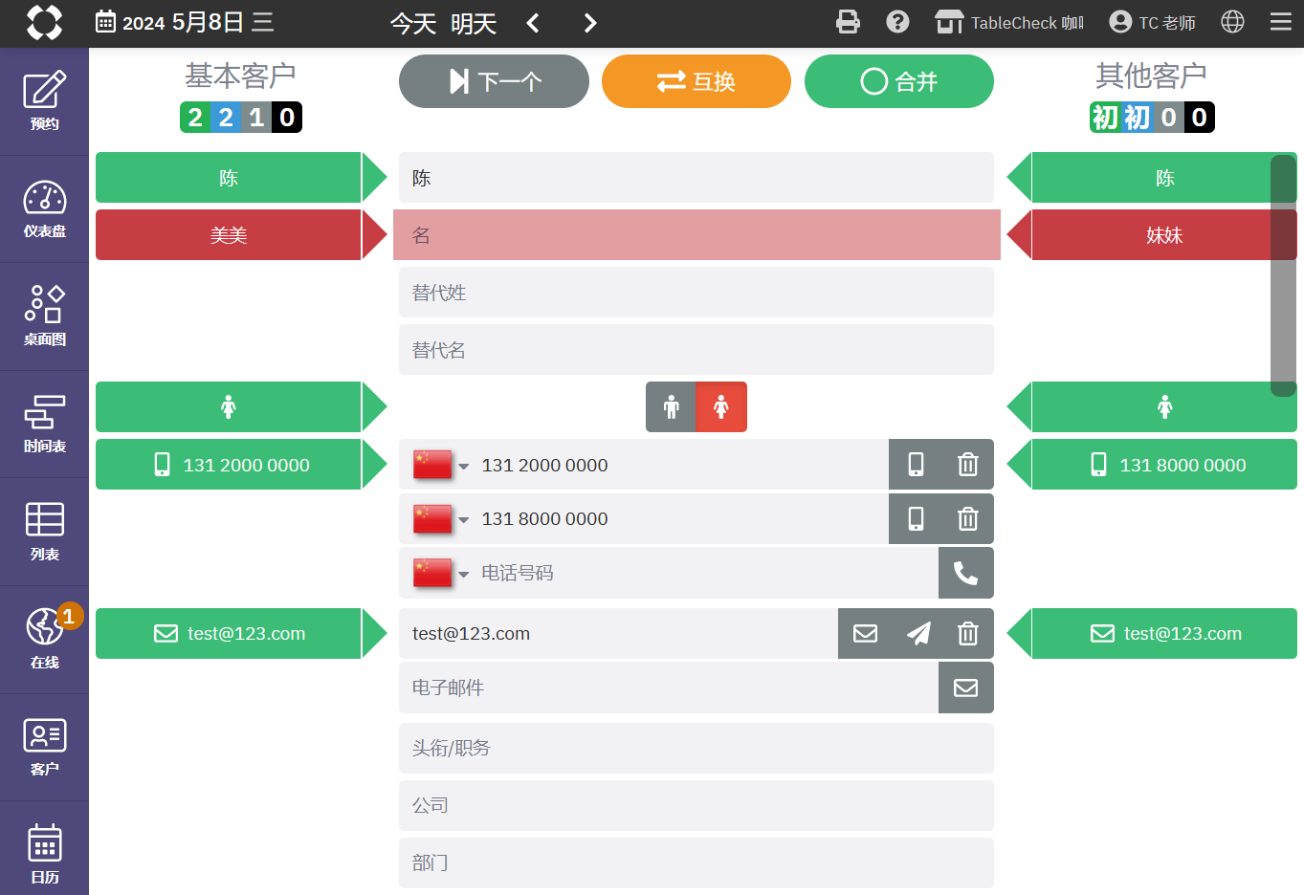Viewport: 1304px width, 895px height.
Task: Click the 下一个 next button
Action: tap(494, 81)
